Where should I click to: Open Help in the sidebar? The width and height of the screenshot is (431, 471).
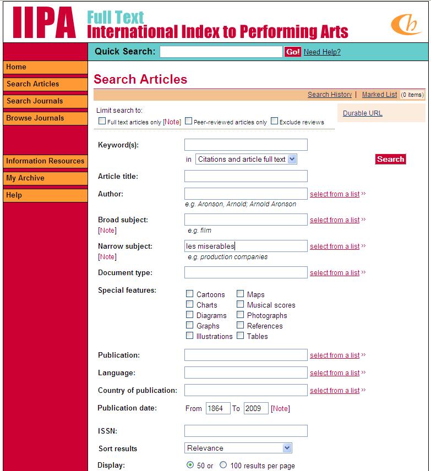tap(45, 195)
